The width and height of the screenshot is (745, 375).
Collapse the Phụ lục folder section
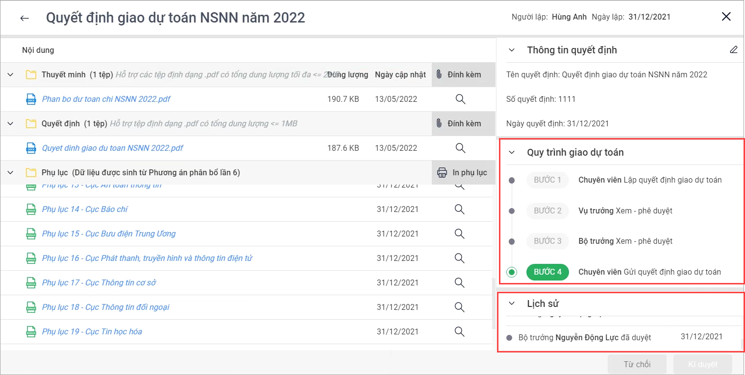[10, 172]
